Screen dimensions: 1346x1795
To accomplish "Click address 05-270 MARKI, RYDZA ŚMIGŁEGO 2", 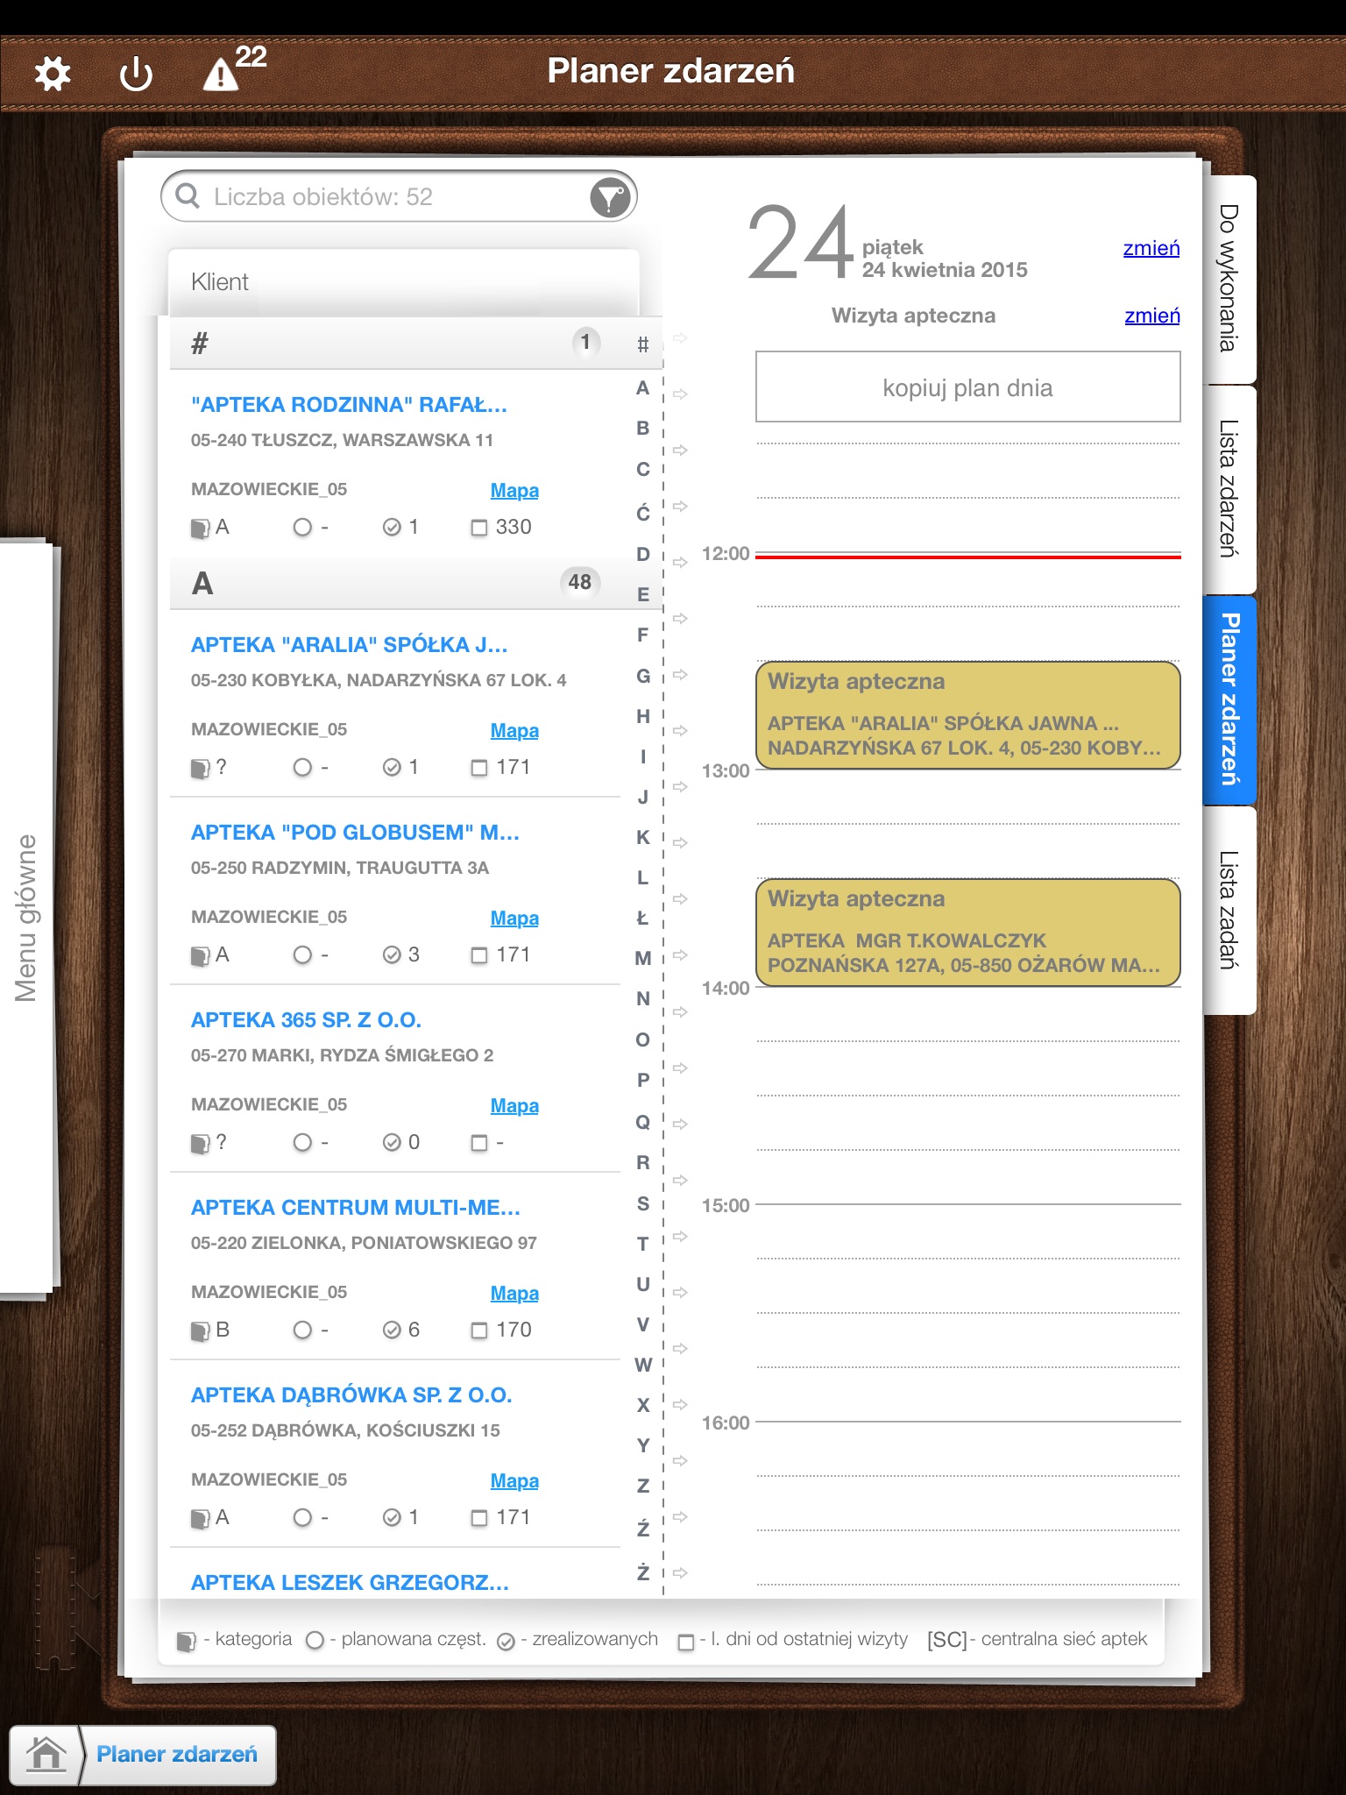I will tap(342, 1055).
